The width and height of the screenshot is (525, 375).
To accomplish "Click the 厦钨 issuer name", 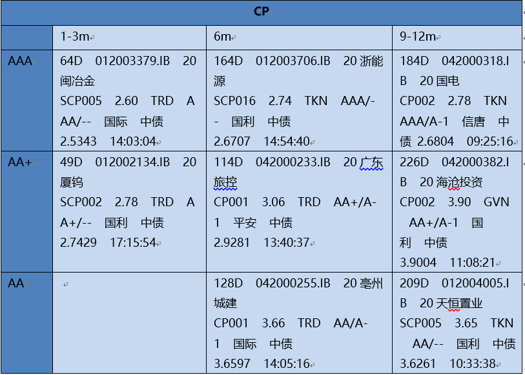I will click(x=72, y=182).
